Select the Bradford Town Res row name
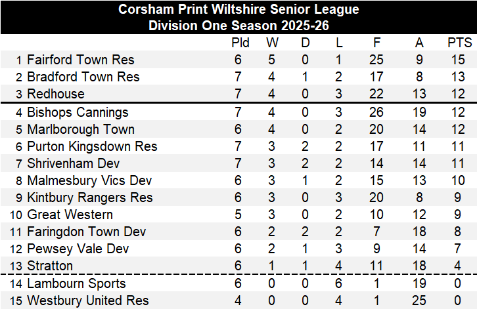The image size is (477, 309). pos(83,77)
